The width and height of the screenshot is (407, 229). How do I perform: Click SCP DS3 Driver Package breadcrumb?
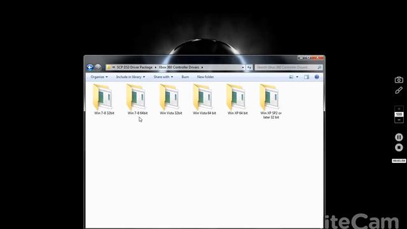(134, 67)
